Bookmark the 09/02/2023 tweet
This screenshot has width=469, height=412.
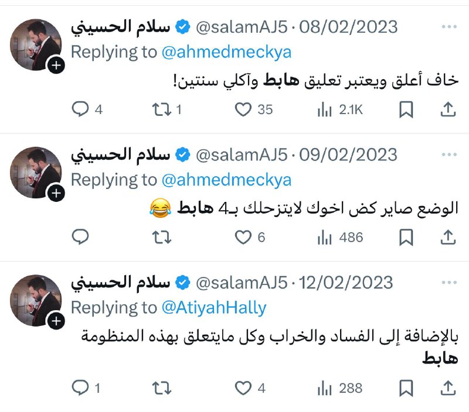[x=406, y=238]
